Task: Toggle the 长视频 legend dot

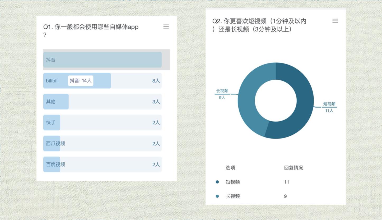Action: coord(217,196)
